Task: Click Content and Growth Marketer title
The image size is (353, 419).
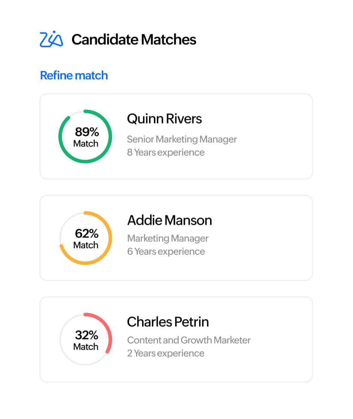Action: pyautogui.click(x=189, y=340)
